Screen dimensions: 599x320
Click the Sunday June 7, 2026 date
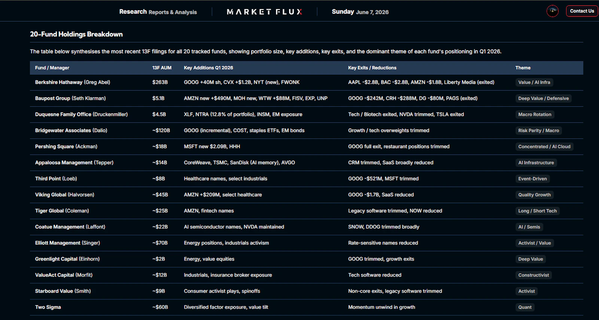(360, 12)
